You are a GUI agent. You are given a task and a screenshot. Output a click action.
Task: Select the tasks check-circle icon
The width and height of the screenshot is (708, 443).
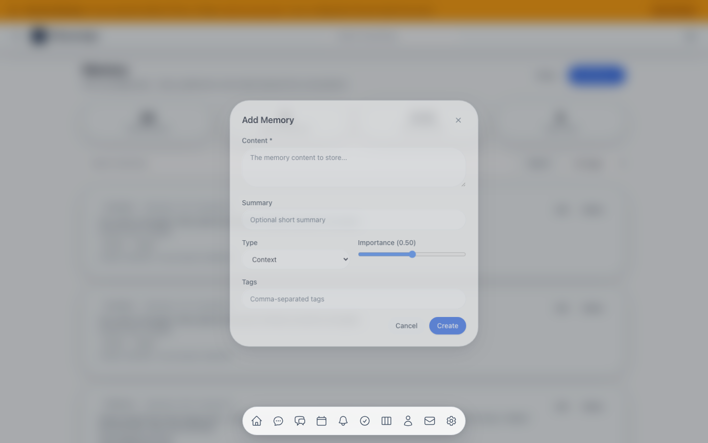(x=365, y=421)
